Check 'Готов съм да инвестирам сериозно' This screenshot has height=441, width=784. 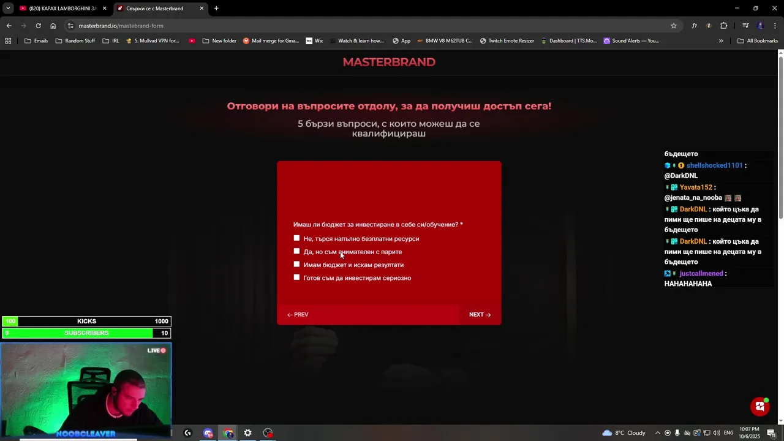pyautogui.click(x=296, y=277)
